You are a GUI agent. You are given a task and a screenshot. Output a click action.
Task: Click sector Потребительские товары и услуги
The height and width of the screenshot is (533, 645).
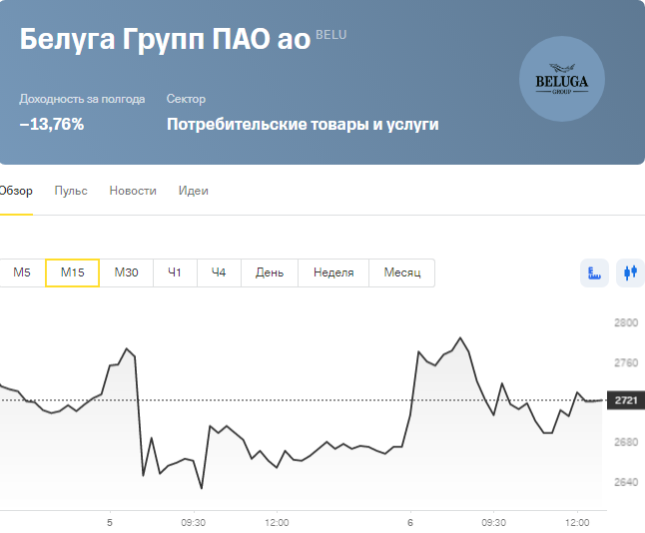tap(303, 124)
